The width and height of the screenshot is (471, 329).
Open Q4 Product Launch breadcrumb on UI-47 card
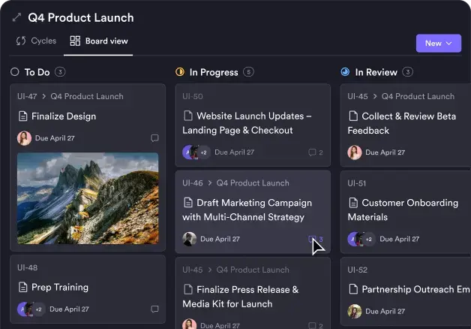point(88,96)
